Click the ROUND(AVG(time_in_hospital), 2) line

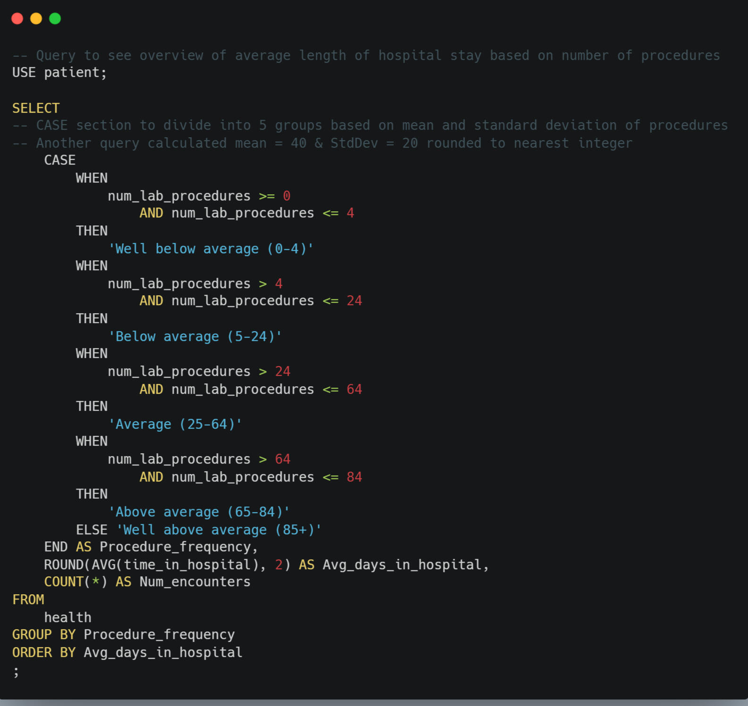pyautogui.click(x=267, y=565)
